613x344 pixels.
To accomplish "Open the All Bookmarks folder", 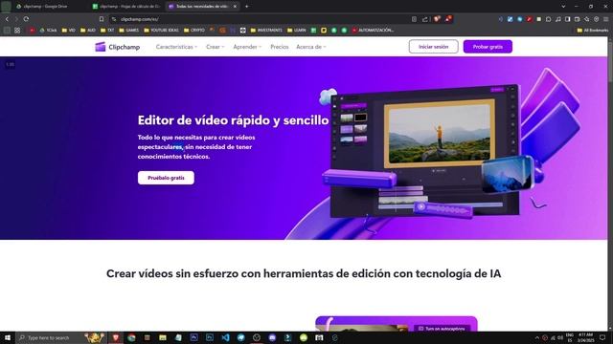I will click(592, 30).
